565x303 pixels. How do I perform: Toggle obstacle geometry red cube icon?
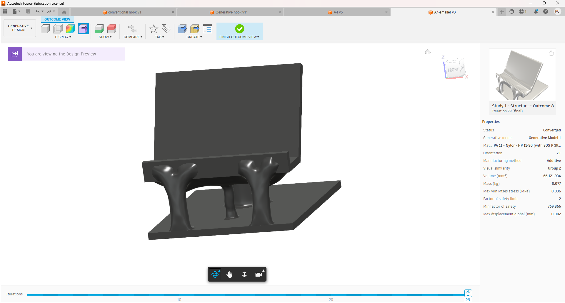pyautogui.click(x=112, y=29)
